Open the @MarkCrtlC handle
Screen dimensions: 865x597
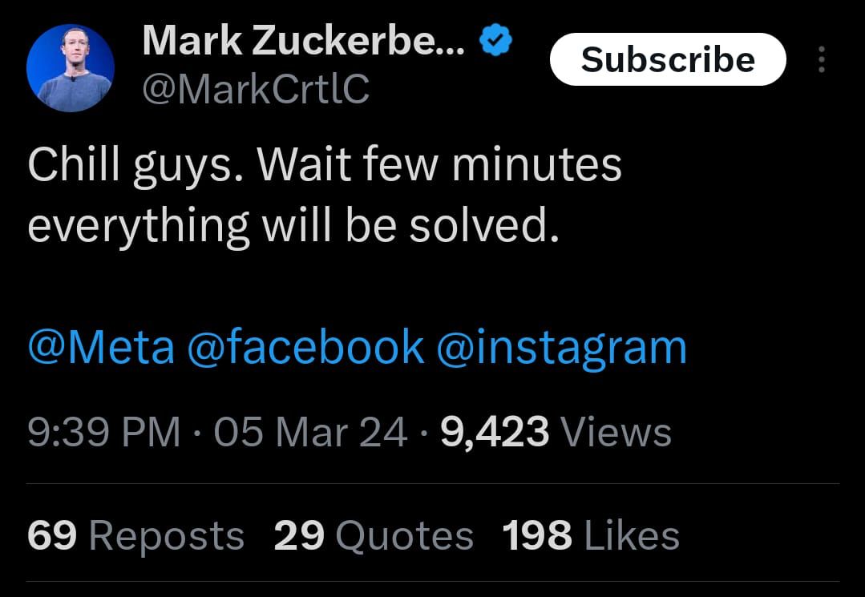255,90
